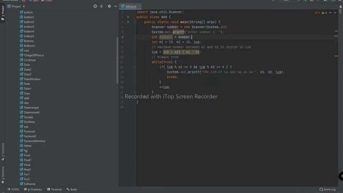Open Project panel settings gear
Viewport: 343px width, 193px height.
(x=109, y=6)
